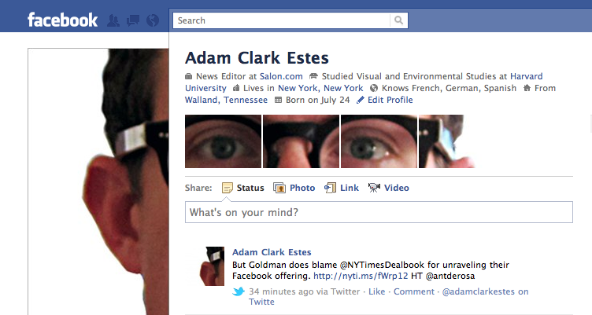
Task: Open the first eye photo thumbnail
Action: (x=223, y=141)
